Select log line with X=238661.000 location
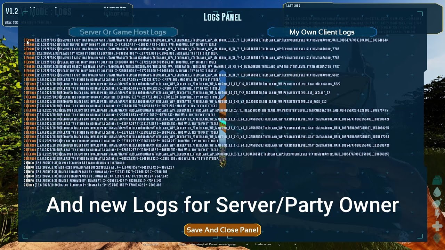Viewport: 445px width, 250px height. click(x=121, y=71)
